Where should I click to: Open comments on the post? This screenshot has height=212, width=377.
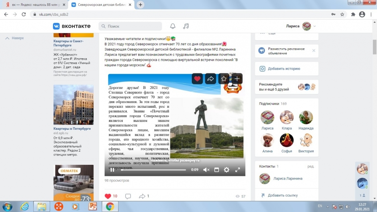[x=128, y=196]
